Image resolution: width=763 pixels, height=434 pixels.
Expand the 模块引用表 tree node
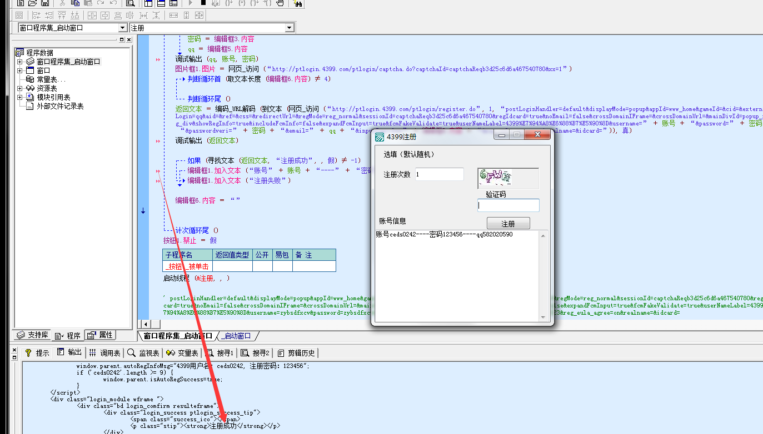[x=20, y=97]
